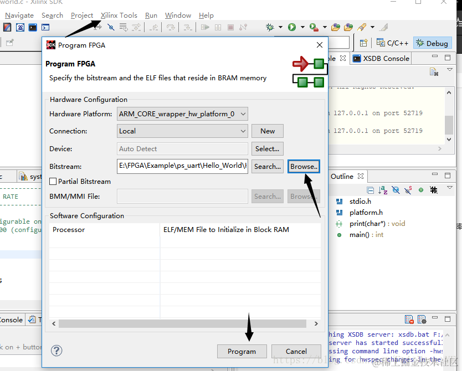462x371 pixels.
Task: Open help via question mark icon in dialog
Action: pyautogui.click(x=57, y=351)
